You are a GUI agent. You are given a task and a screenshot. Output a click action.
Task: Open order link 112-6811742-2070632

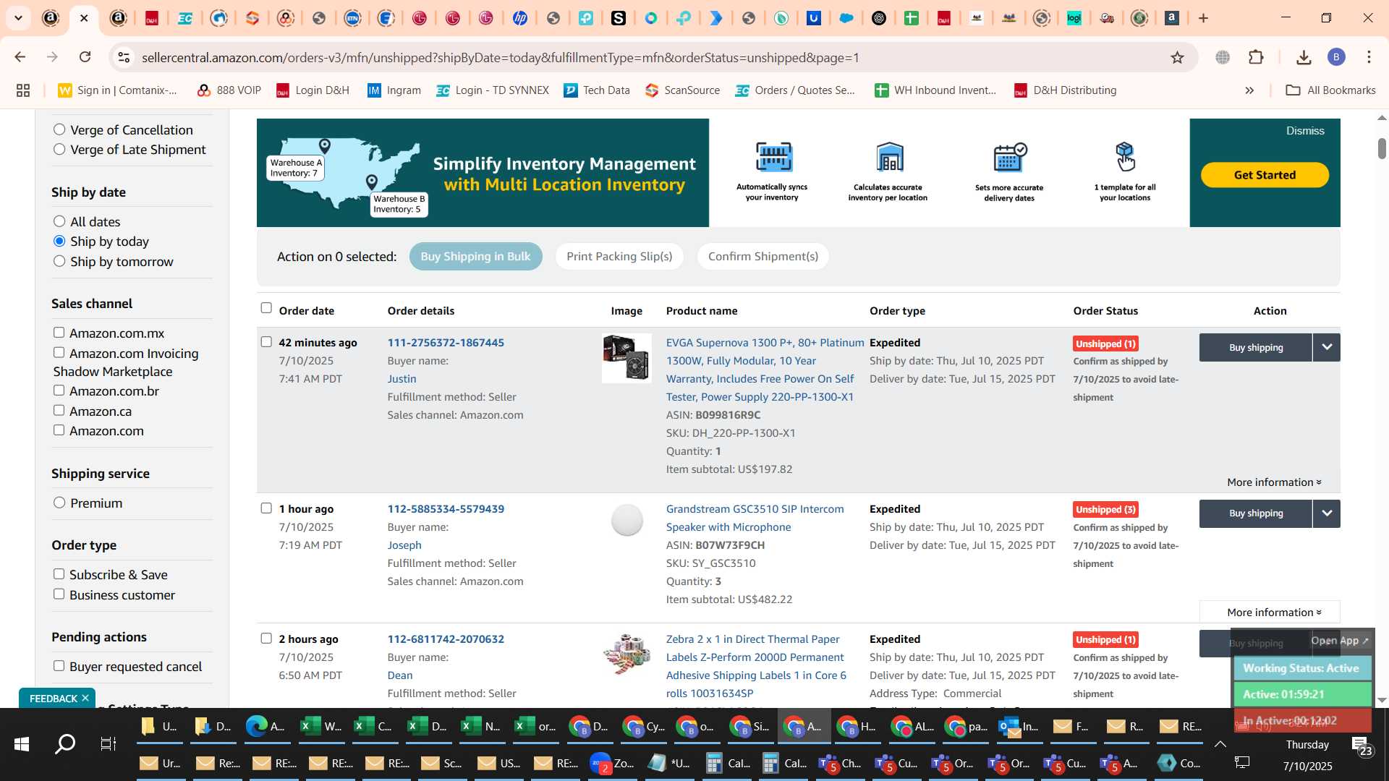446,639
